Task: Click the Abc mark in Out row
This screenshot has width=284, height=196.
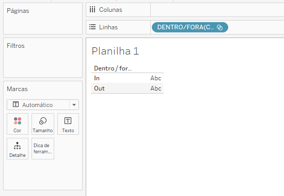Action: click(156, 88)
